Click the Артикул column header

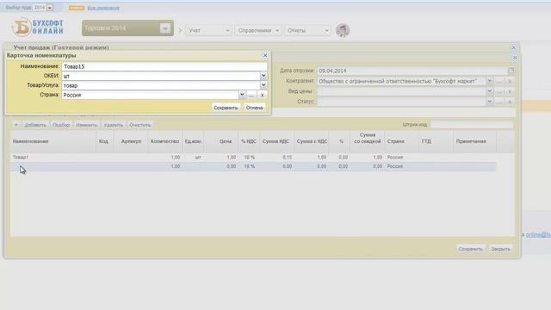coord(131,141)
